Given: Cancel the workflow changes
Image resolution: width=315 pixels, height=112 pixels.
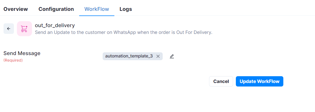Looking at the screenshot, I should [221, 81].
